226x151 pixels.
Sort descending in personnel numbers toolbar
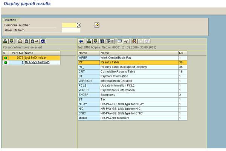coord(12,41)
